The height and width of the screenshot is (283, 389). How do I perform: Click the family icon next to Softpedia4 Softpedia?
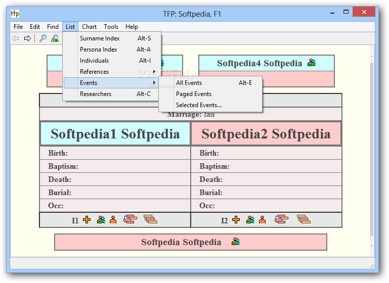click(312, 63)
